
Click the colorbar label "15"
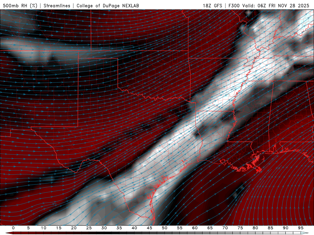pyautogui.click(x=58, y=228)
